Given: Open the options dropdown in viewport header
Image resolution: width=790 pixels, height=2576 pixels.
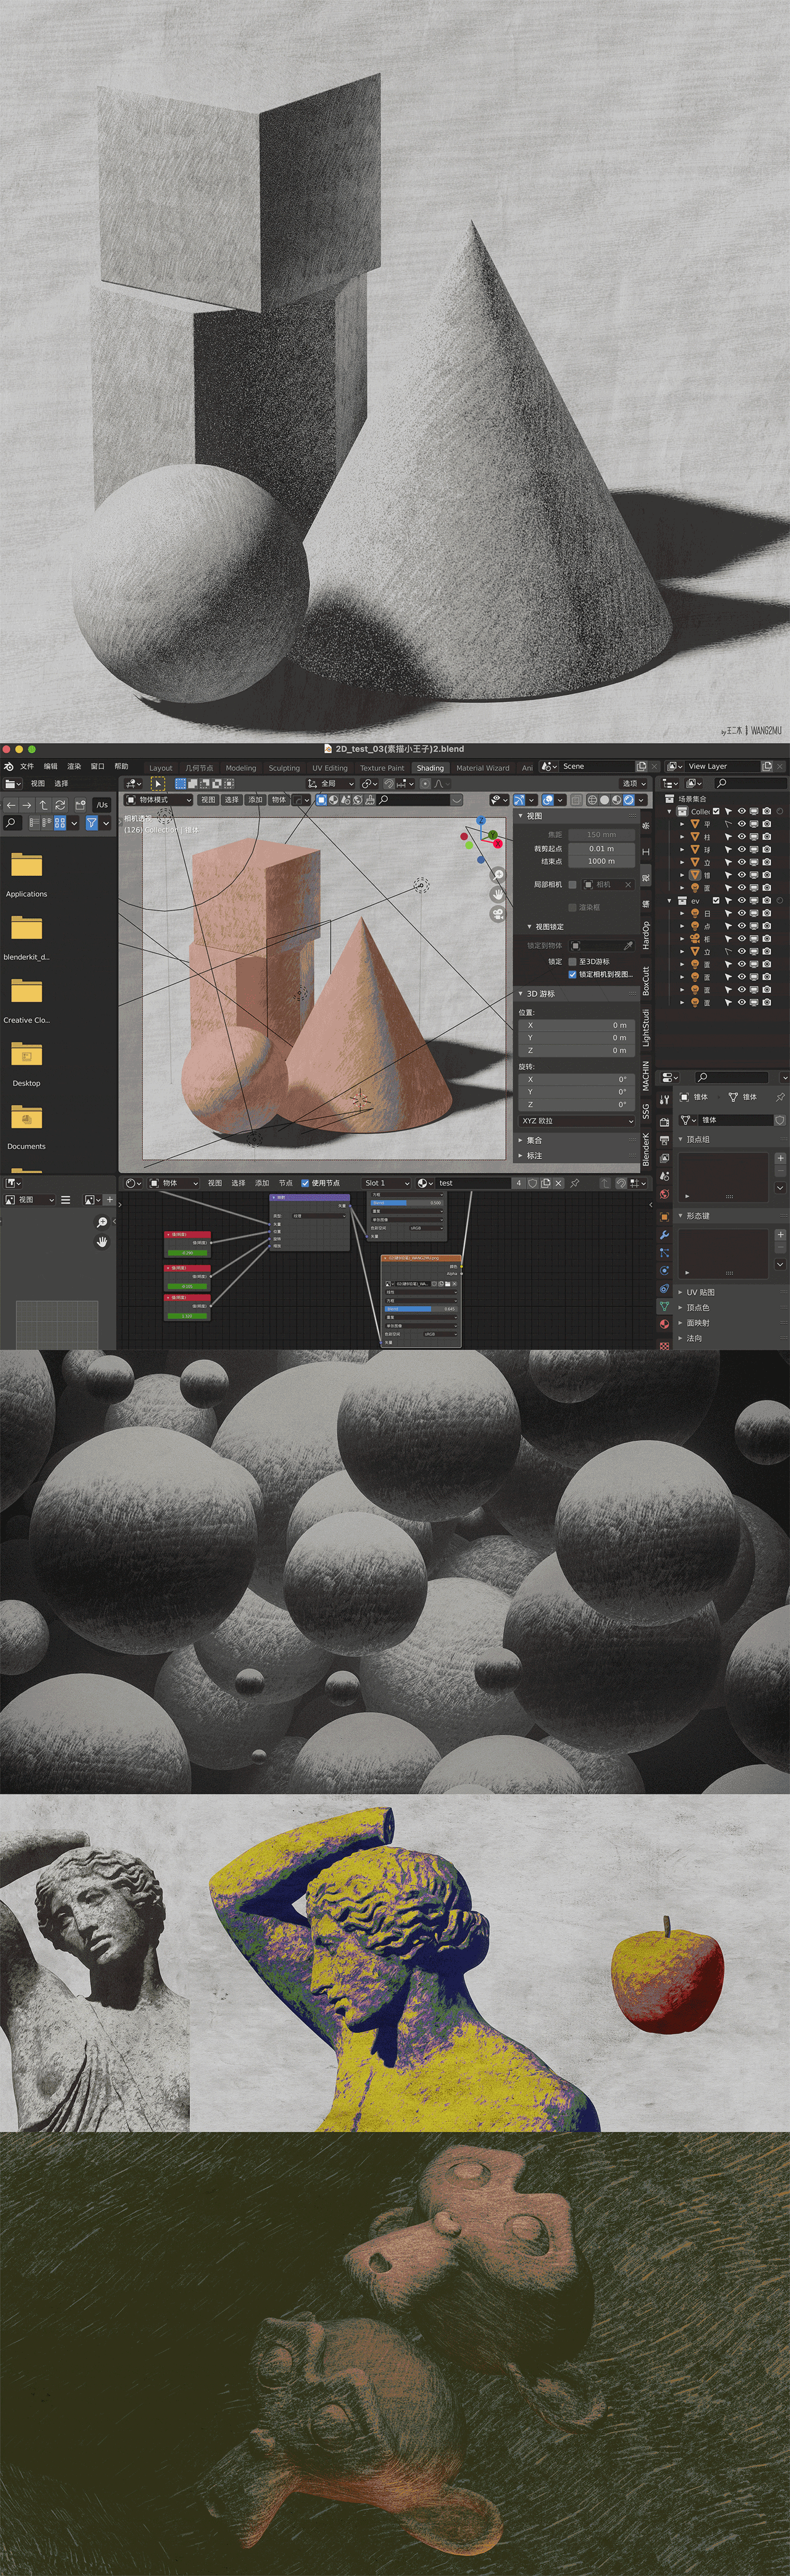Looking at the screenshot, I should point(633,784).
